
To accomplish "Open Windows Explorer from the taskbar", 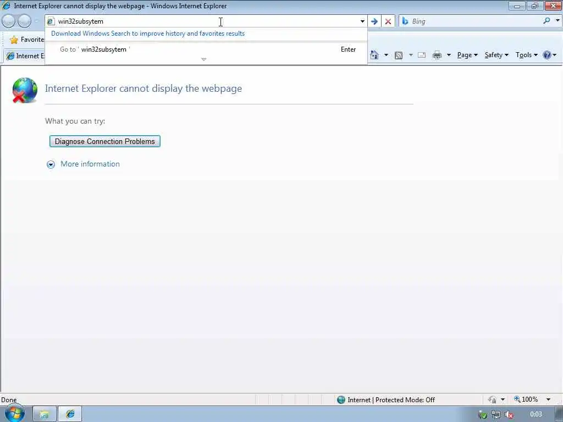I will (x=44, y=414).
